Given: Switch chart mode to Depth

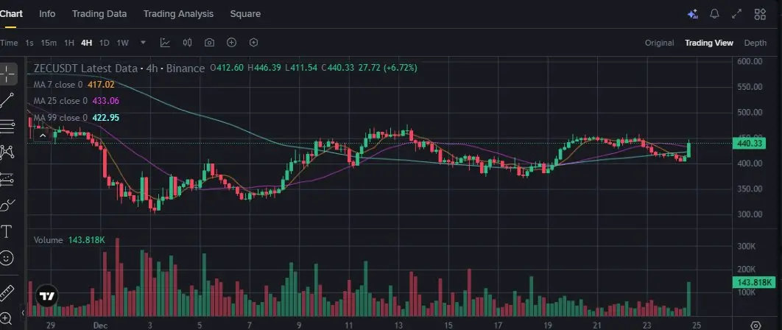Looking at the screenshot, I should (755, 43).
